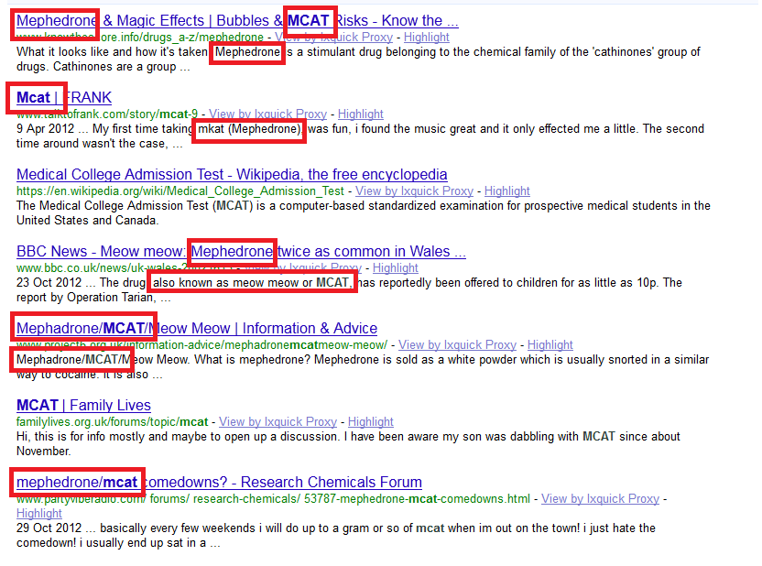This screenshot has width=762, height=566.
Task: Click 'Highlight' beside the talktofrank.com result
Action: [361, 114]
